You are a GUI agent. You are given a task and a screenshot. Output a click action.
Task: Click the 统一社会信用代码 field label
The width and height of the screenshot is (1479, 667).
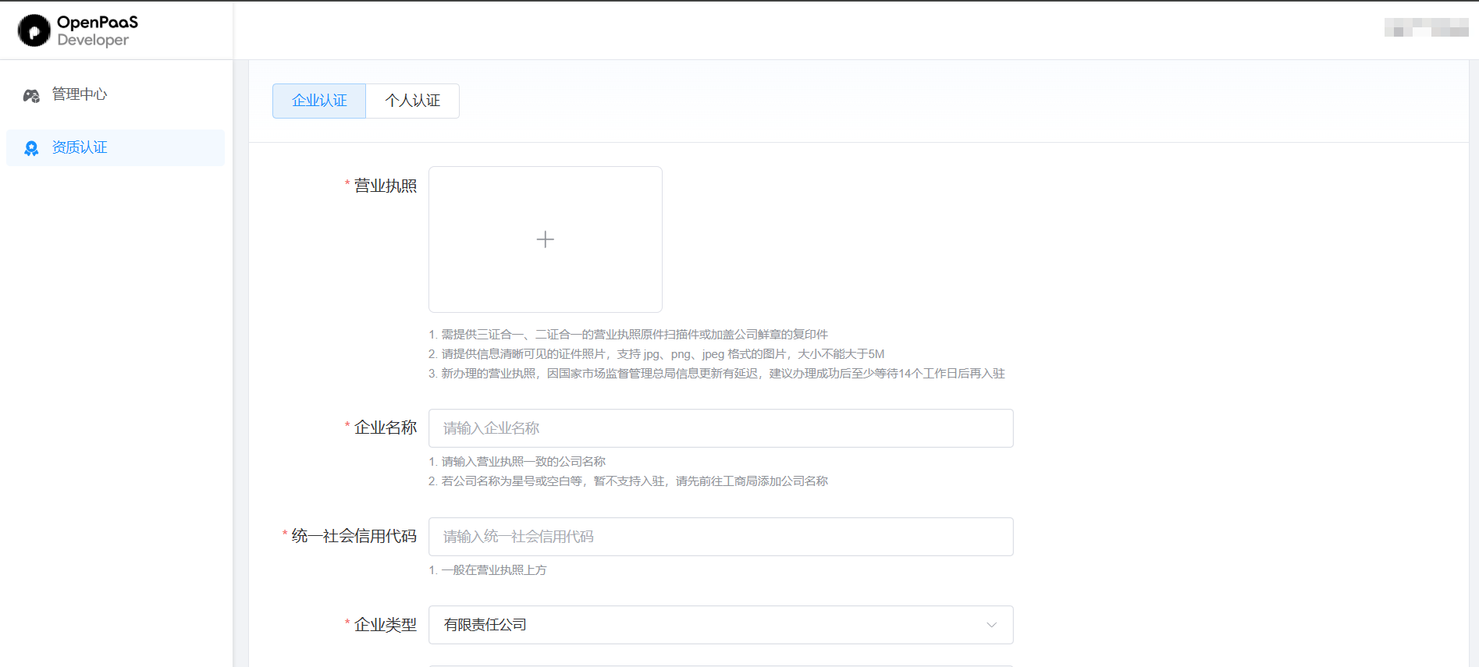point(354,536)
